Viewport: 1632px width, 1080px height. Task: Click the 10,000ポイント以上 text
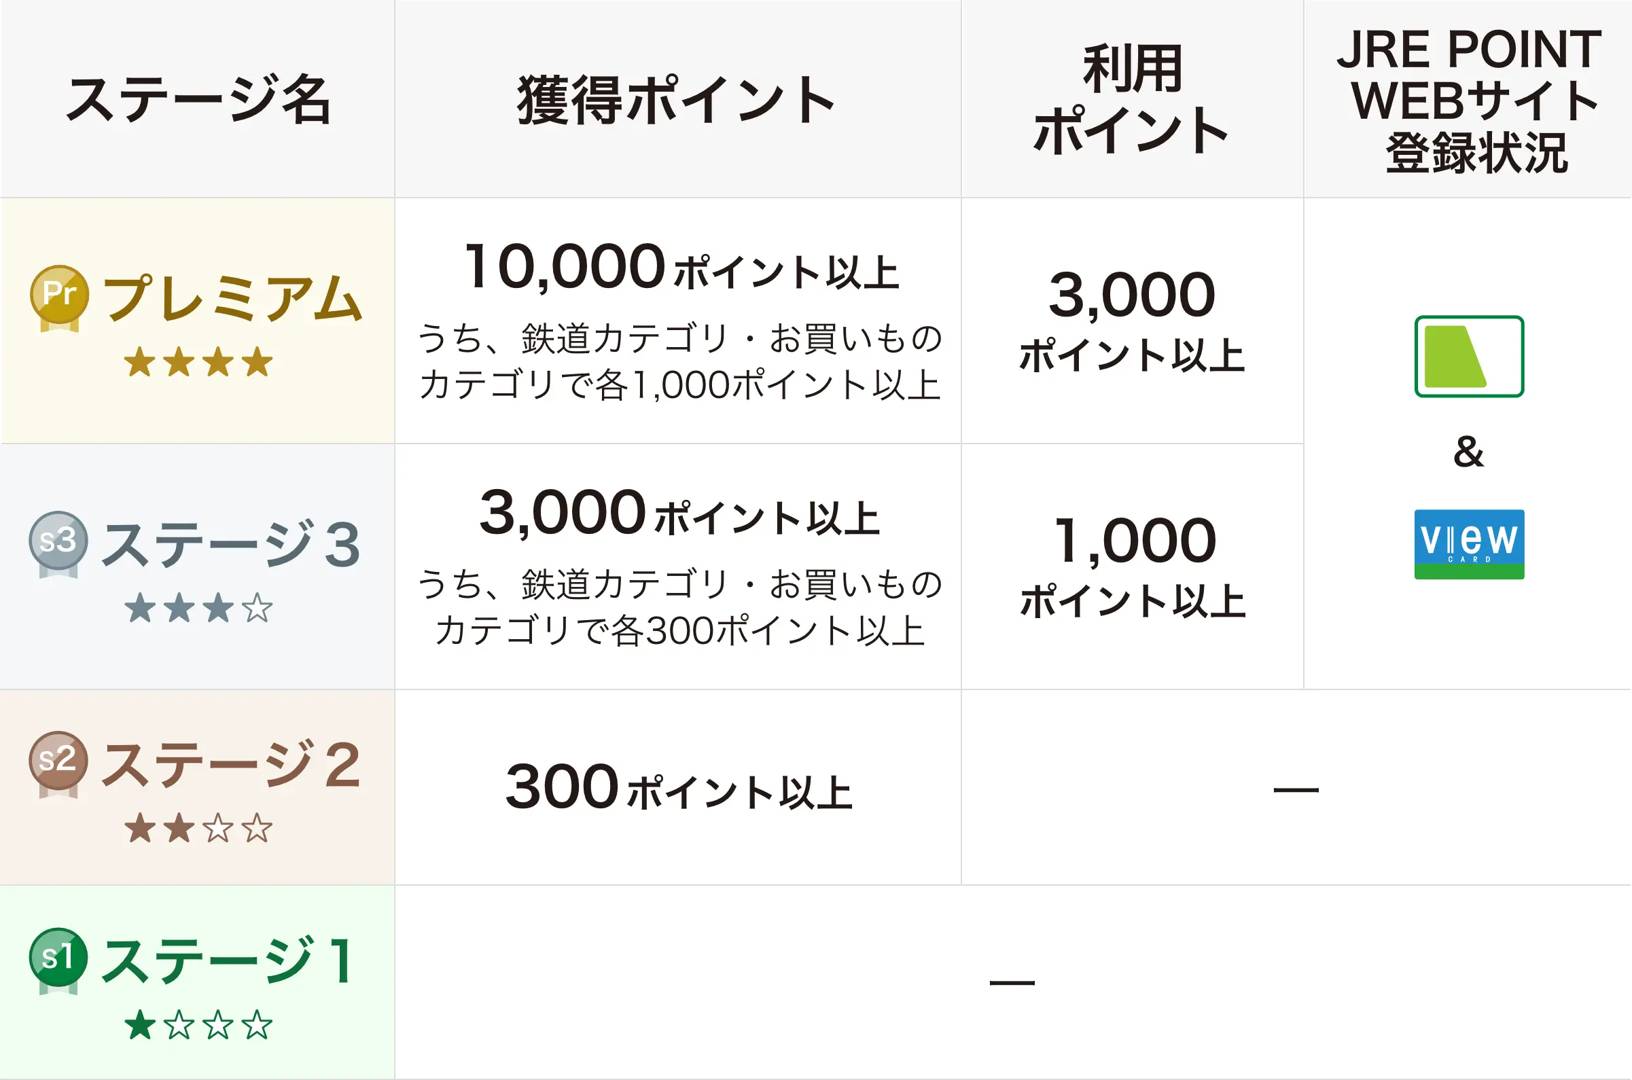(682, 267)
